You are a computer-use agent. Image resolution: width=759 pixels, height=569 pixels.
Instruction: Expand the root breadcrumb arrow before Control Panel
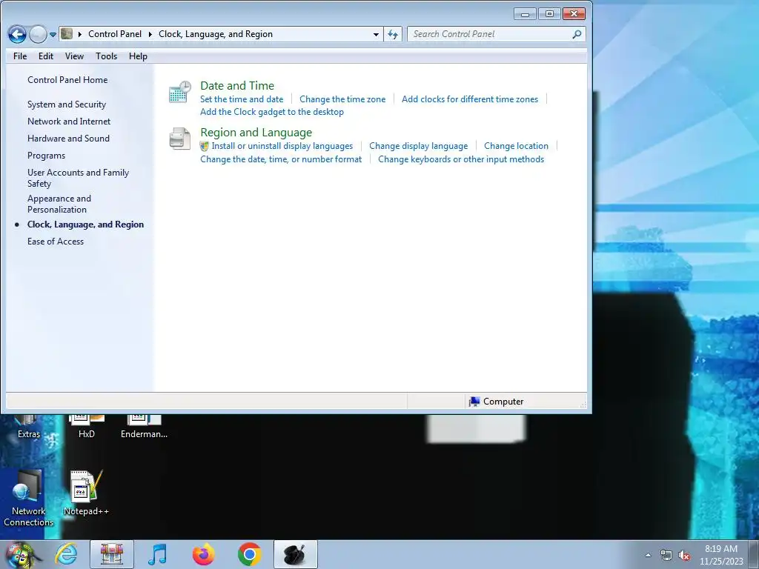point(80,34)
